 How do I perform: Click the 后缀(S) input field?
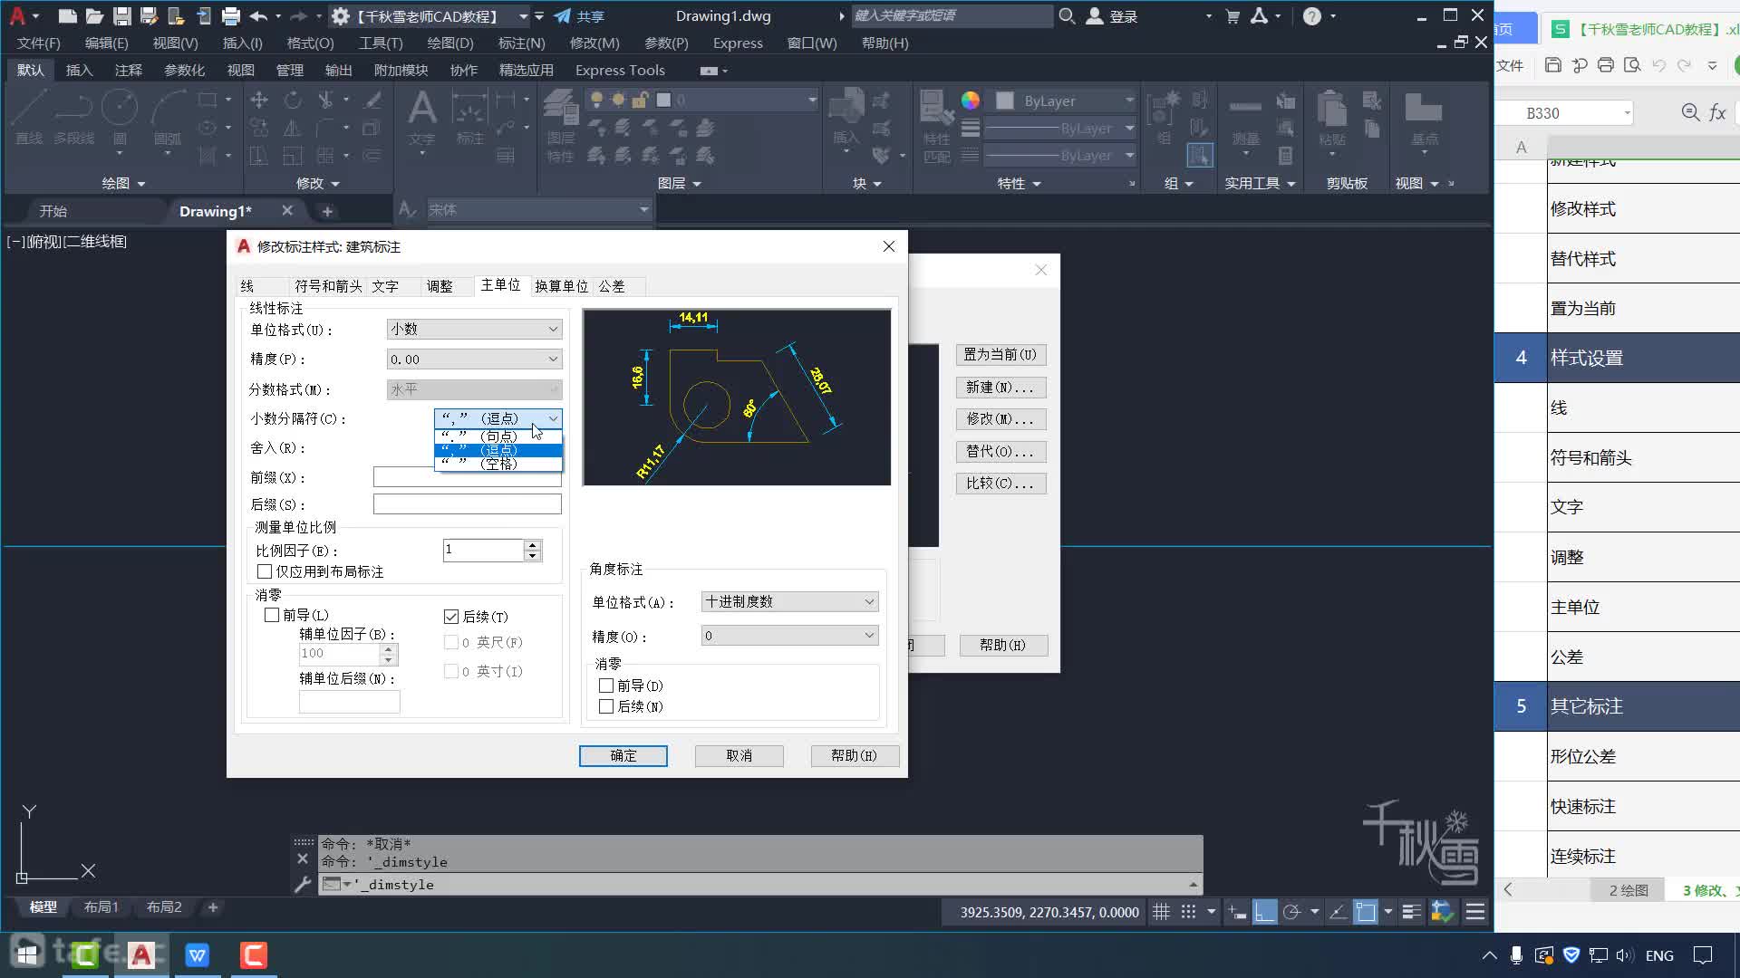[468, 503]
